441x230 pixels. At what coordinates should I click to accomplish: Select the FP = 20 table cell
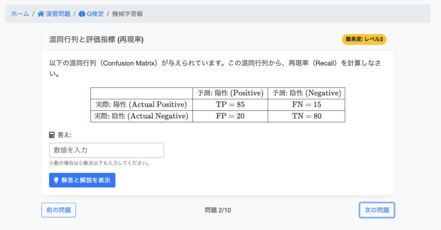click(x=230, y=116)
